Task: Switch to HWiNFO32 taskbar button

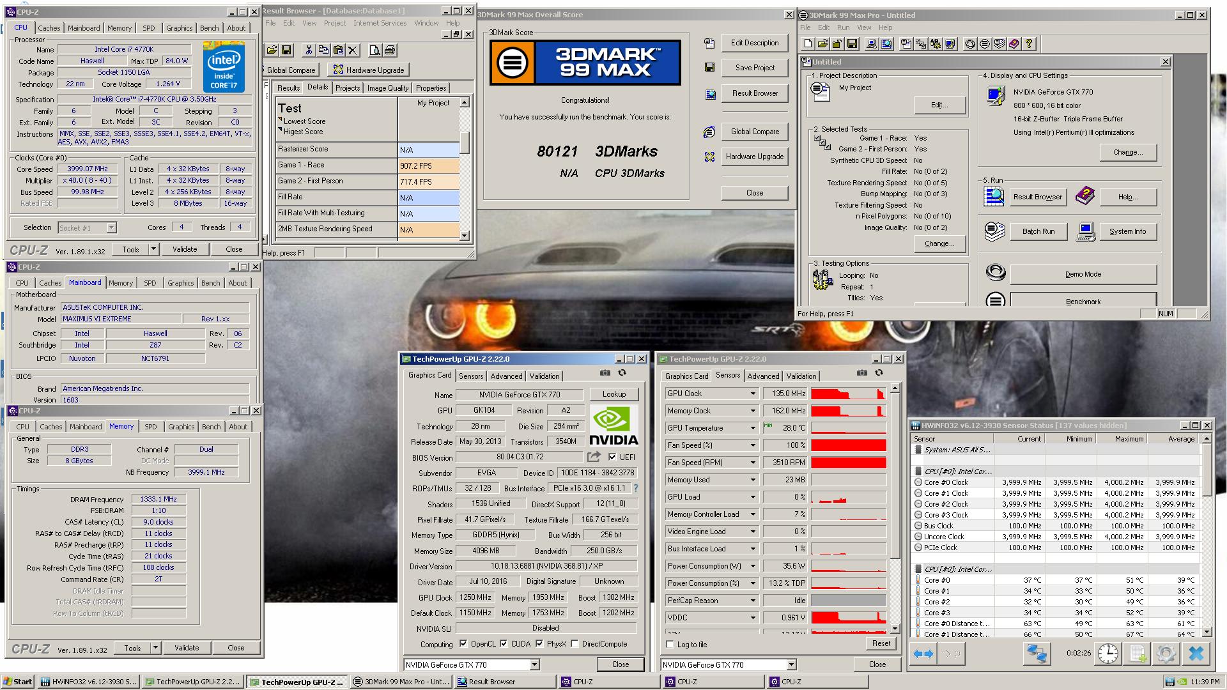Action: (88, 682)
